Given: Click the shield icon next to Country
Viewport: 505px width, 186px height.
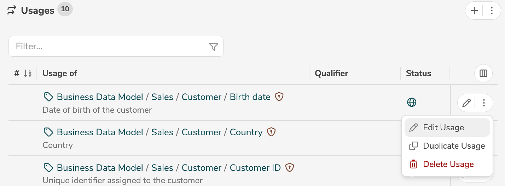Looking at the screenshot, I should [271, 132].
